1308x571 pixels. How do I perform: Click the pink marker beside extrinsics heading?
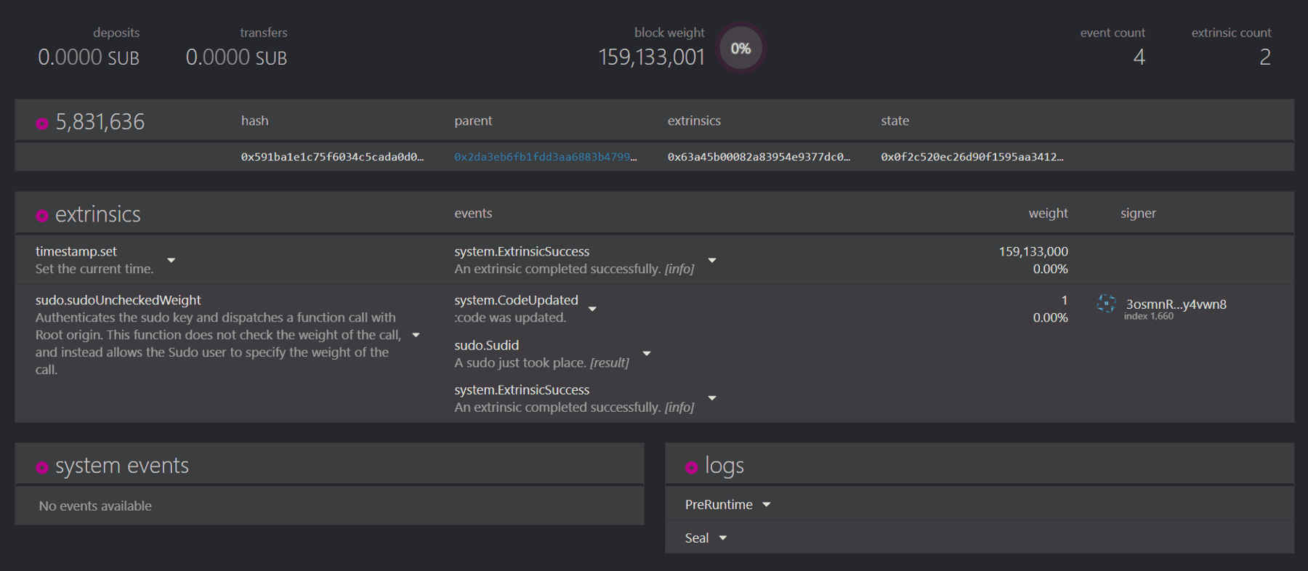click(x=42, y=216)
